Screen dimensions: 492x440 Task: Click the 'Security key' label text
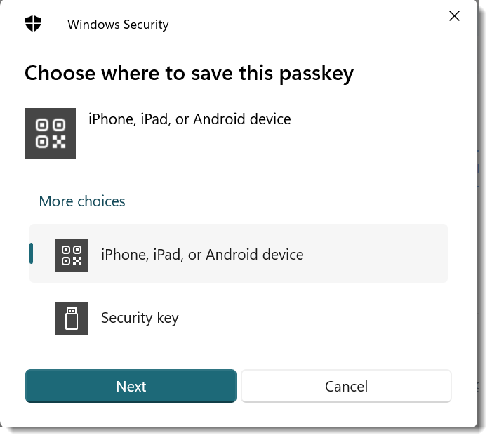tap(140, 318)
